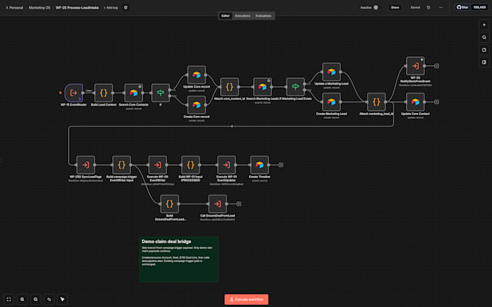Edit the WF-25 Process-LeadIntake workflow name
492x307 pixels.
pos(77,7)
